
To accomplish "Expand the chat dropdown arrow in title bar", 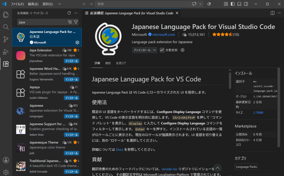I will point(200,4).
